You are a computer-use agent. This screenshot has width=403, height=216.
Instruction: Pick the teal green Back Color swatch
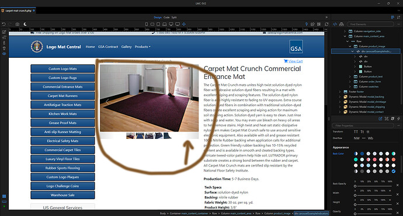click(x=356, y=159)
